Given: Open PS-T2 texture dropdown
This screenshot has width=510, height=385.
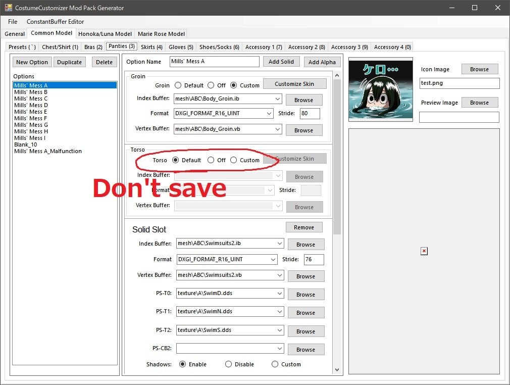Looking at the screenshot, I should tap(280, 330).
